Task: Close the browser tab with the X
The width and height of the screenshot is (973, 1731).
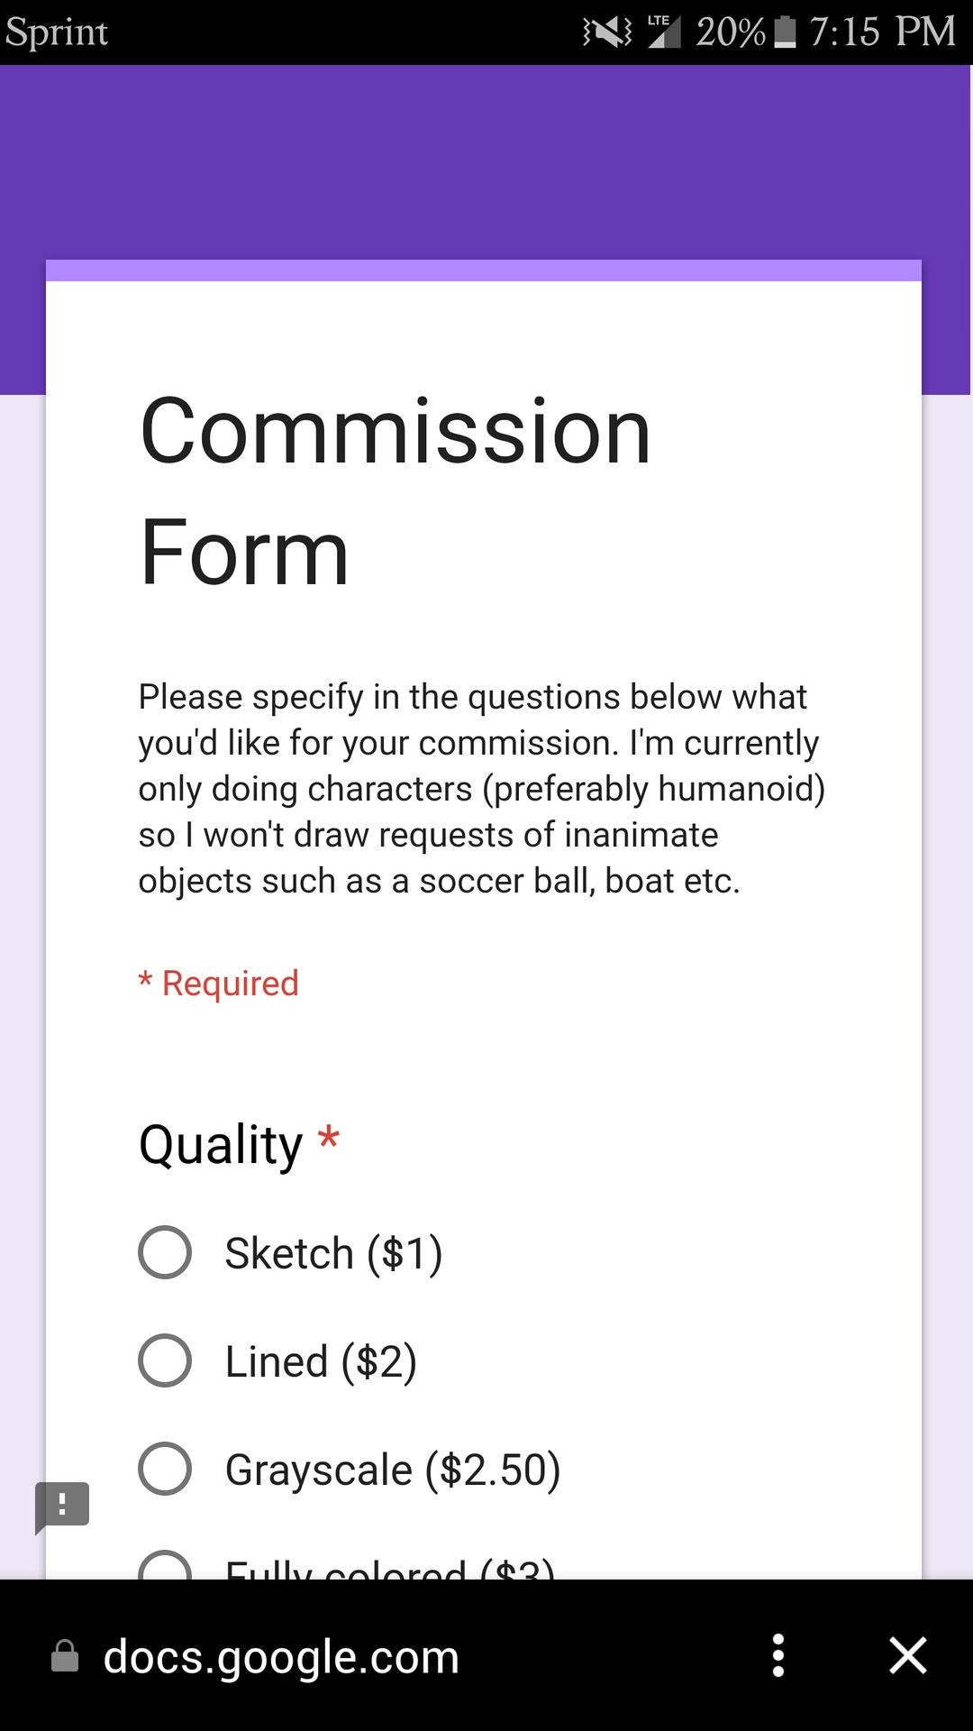Action: point(908,1656)
